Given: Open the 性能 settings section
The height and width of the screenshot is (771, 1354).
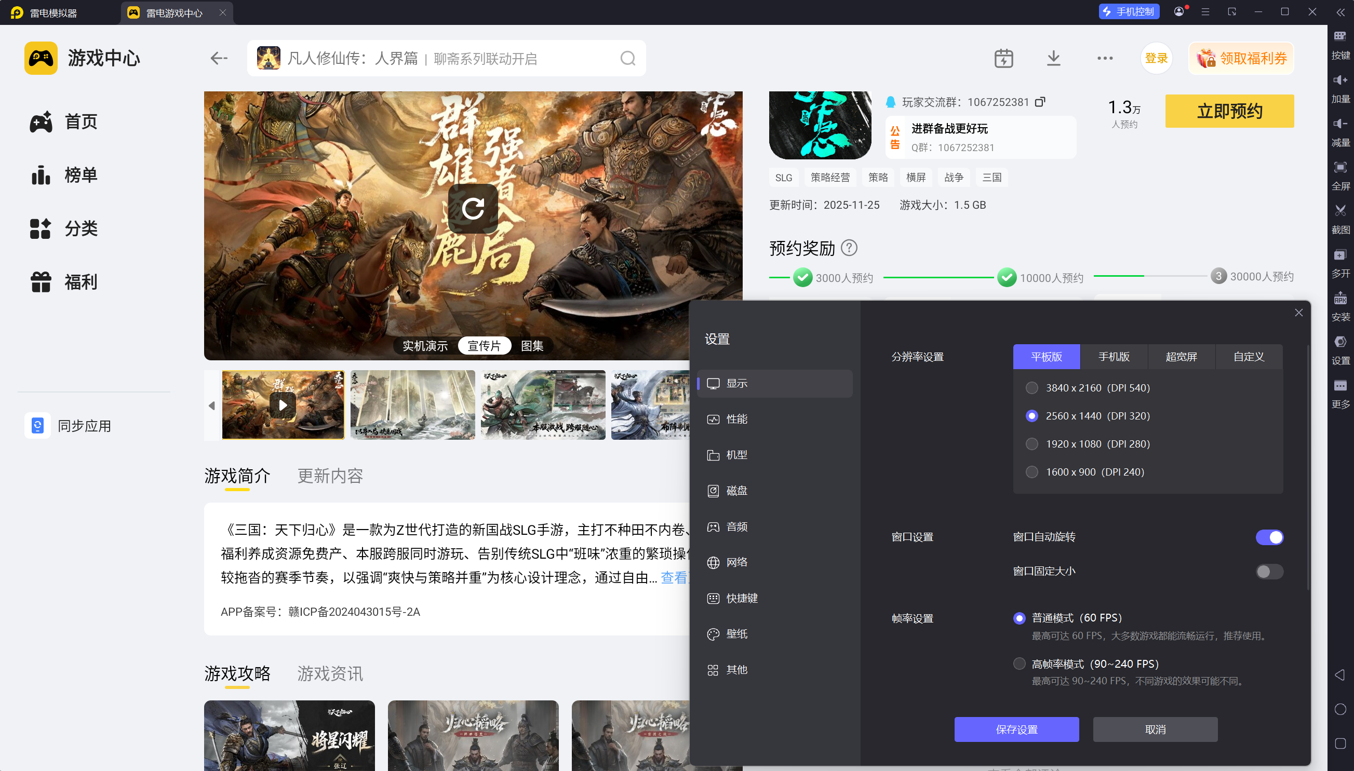Looking at the screenshot, I should coord(736,419).
